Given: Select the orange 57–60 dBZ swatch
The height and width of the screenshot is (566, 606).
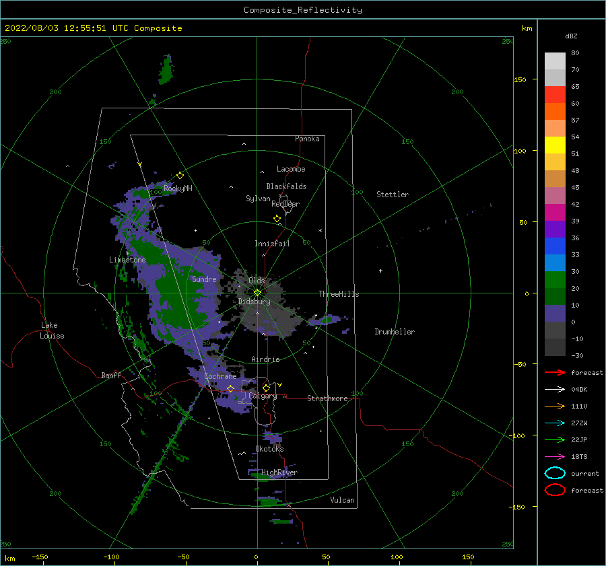Looking at the screenshot, I should coord(555,111).
